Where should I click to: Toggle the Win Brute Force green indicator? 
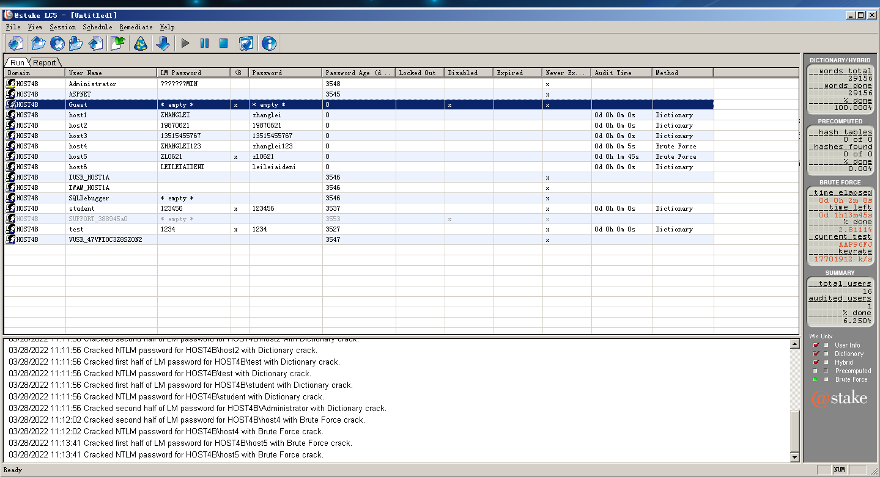[x=815, y=379]
